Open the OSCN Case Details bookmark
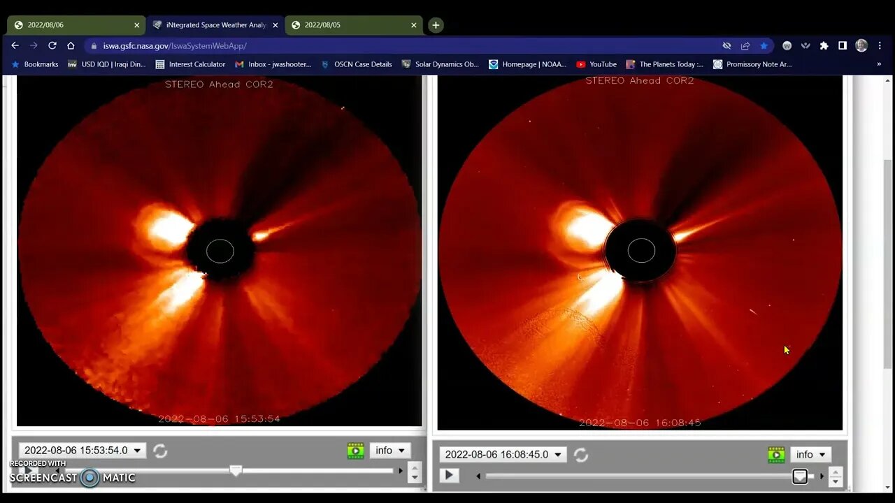 [x=357, y=64]
